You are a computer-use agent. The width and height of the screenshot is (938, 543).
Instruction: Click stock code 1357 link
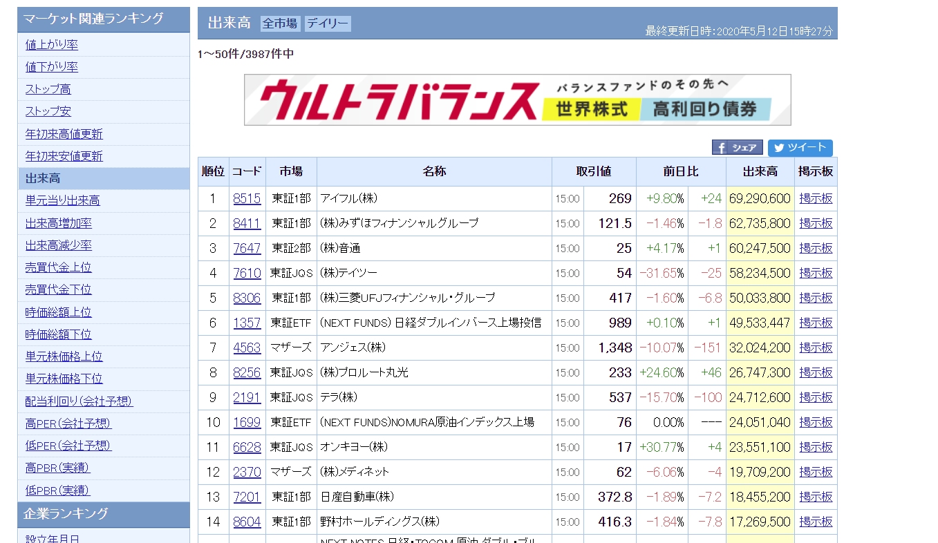247,323
